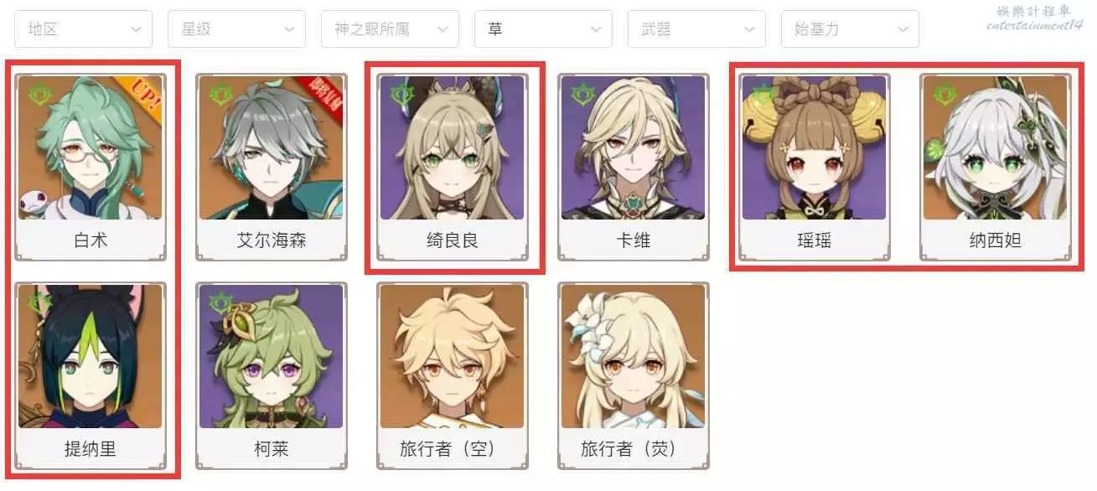Open the 始基力 filter dropdown
This screenshot has height=491, width=1097.
(x=850, y=28)
